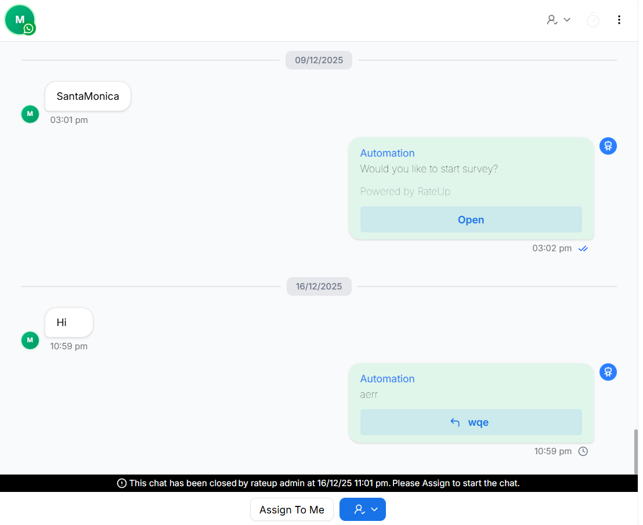Click Open on the survey automation message
Screen dimensions: 643x525
pyautogui.click(x=471, y=219)
